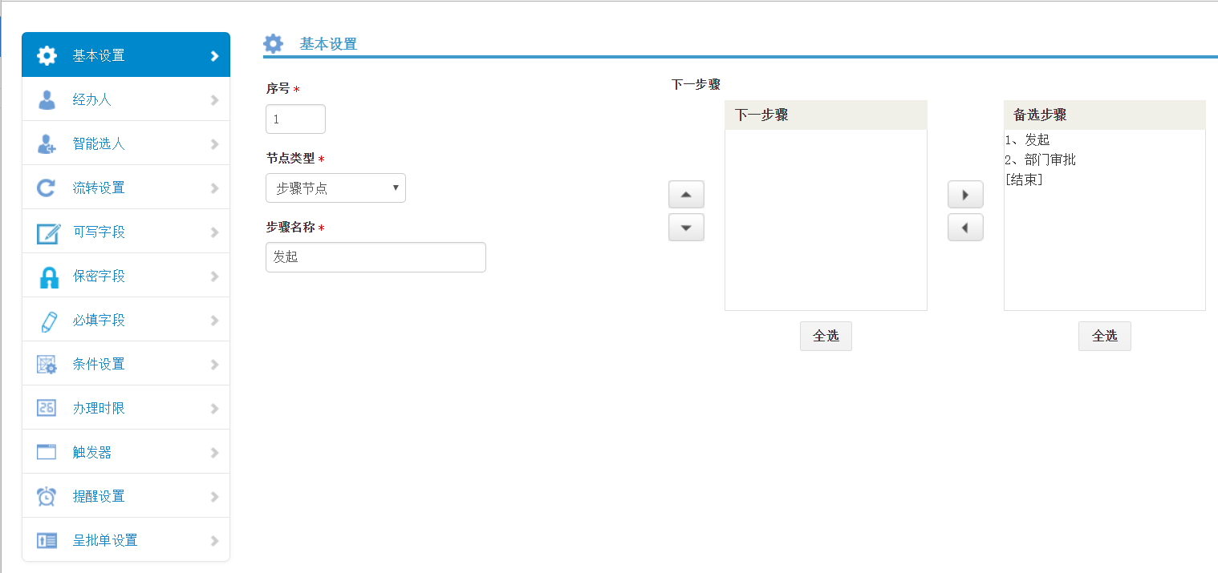
Task: Click the 序号 input field
Action: coord(295,119)
